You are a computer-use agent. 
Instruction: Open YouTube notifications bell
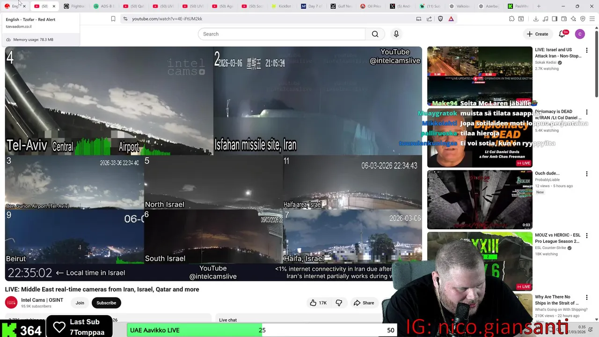coord(562,34)
